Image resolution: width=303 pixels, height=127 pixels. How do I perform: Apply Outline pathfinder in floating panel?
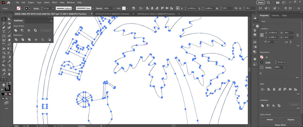(43, 39)
